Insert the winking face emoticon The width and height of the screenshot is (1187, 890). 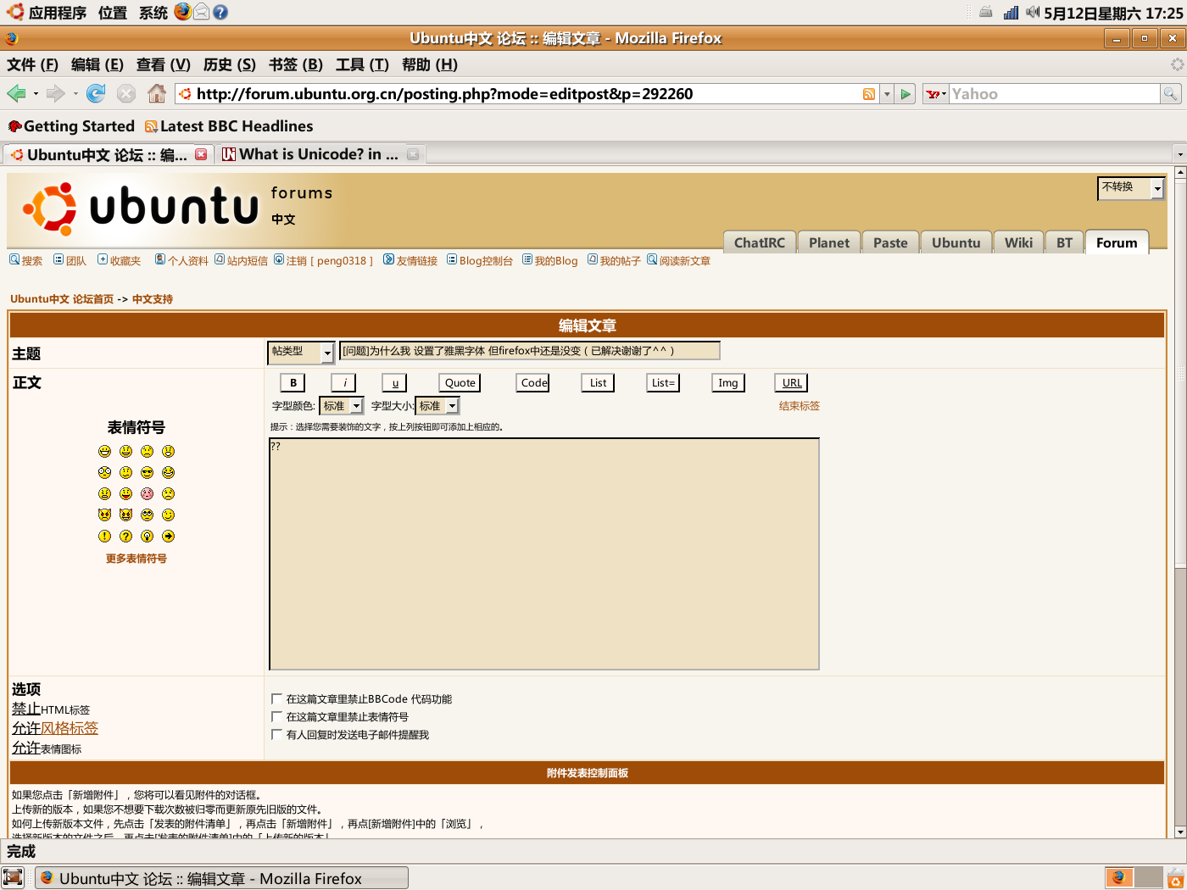pyautogui.click(x=168, y=515)
